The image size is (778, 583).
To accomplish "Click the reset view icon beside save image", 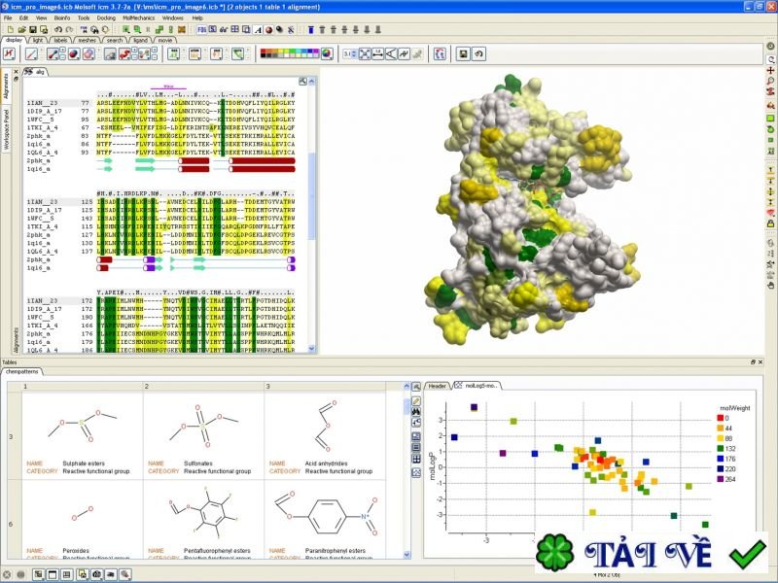I will [478, 53].
